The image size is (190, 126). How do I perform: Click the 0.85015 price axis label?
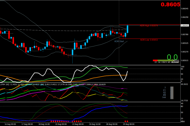(x=185, y=60)
